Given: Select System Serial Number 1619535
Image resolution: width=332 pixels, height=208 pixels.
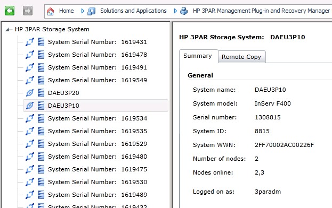Looking at the screenshot, I should point(98,131).
